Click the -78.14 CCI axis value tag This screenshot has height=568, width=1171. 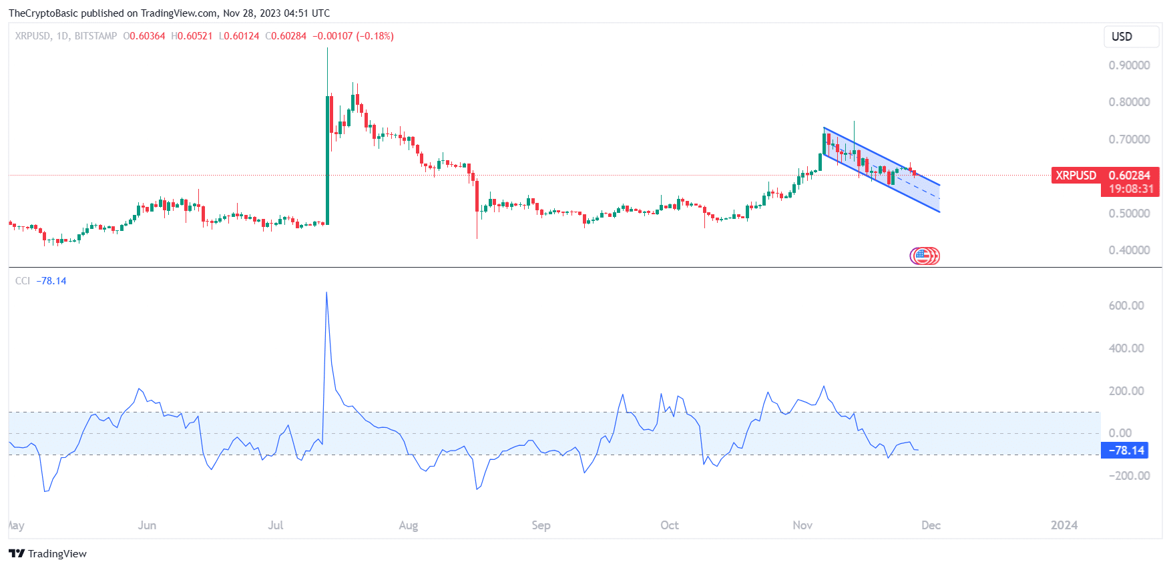pos(1126,451)
